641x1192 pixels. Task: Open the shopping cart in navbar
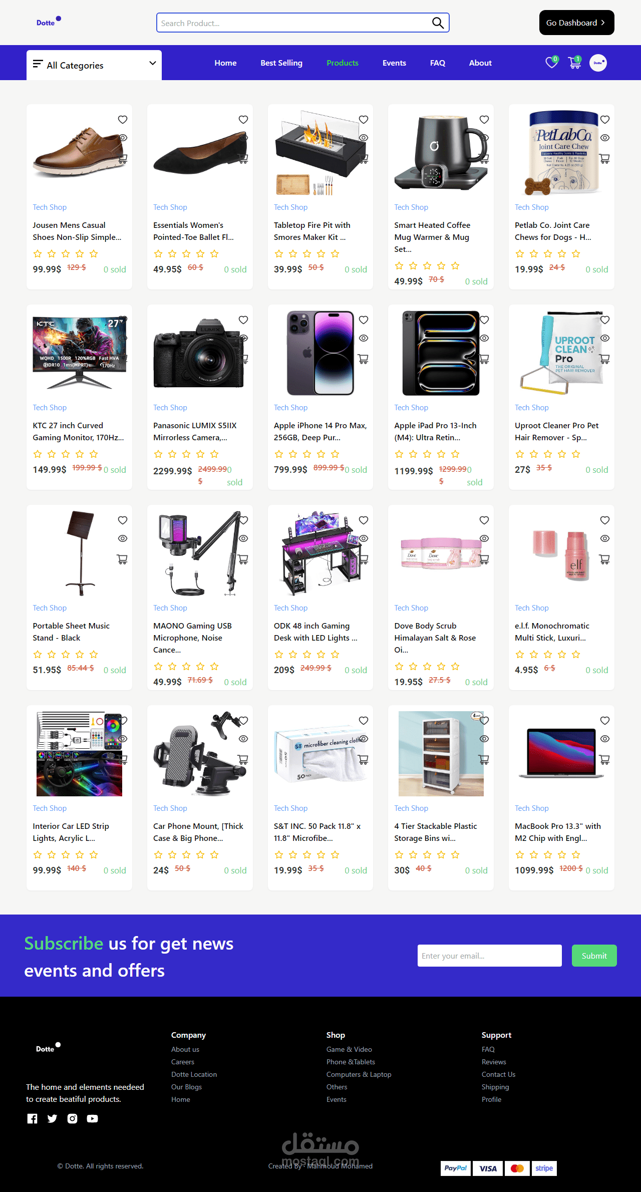coord(574,63)
